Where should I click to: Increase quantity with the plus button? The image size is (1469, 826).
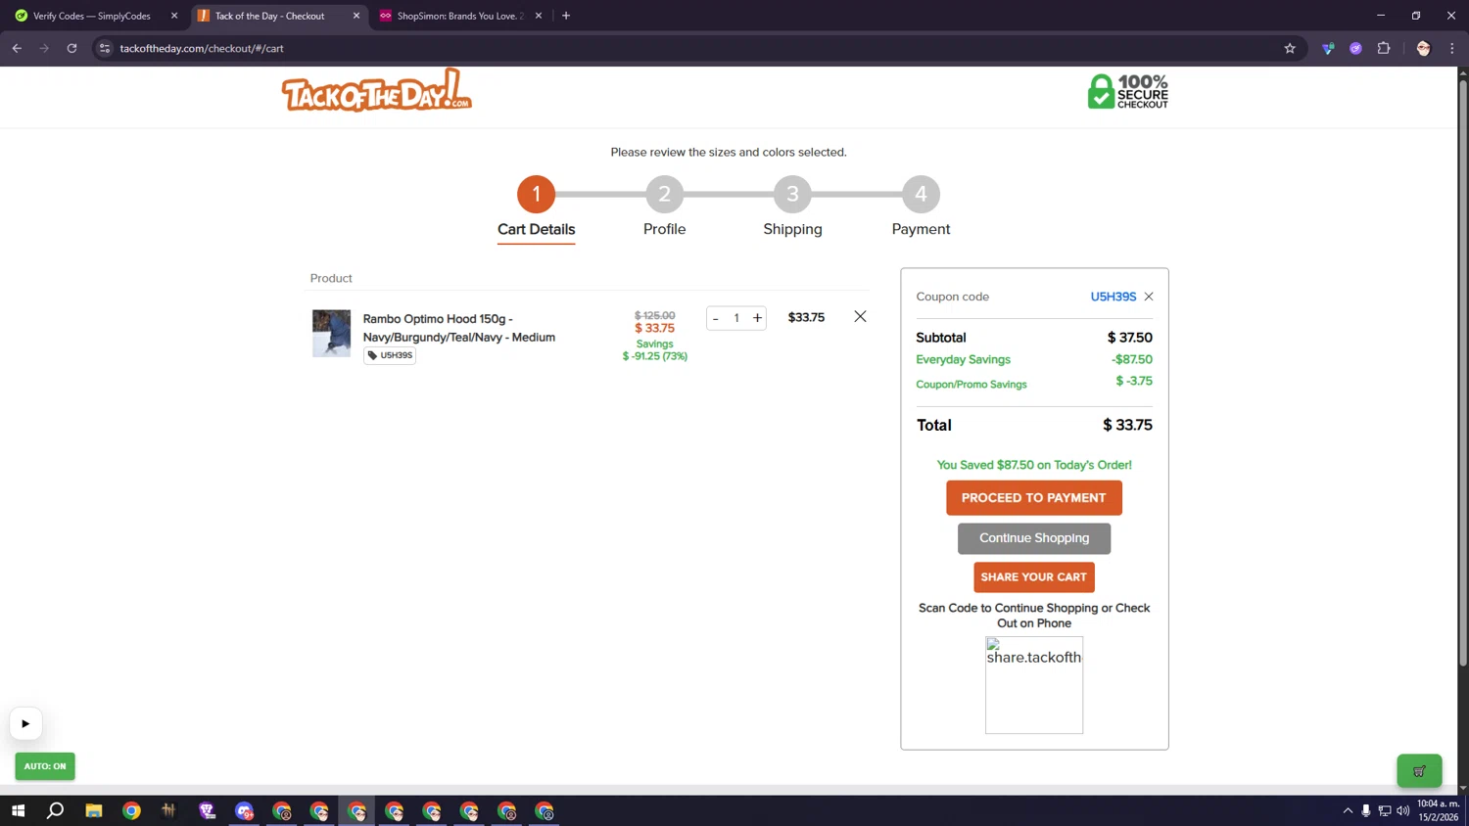pyautogui.click(x=757, y=318)
